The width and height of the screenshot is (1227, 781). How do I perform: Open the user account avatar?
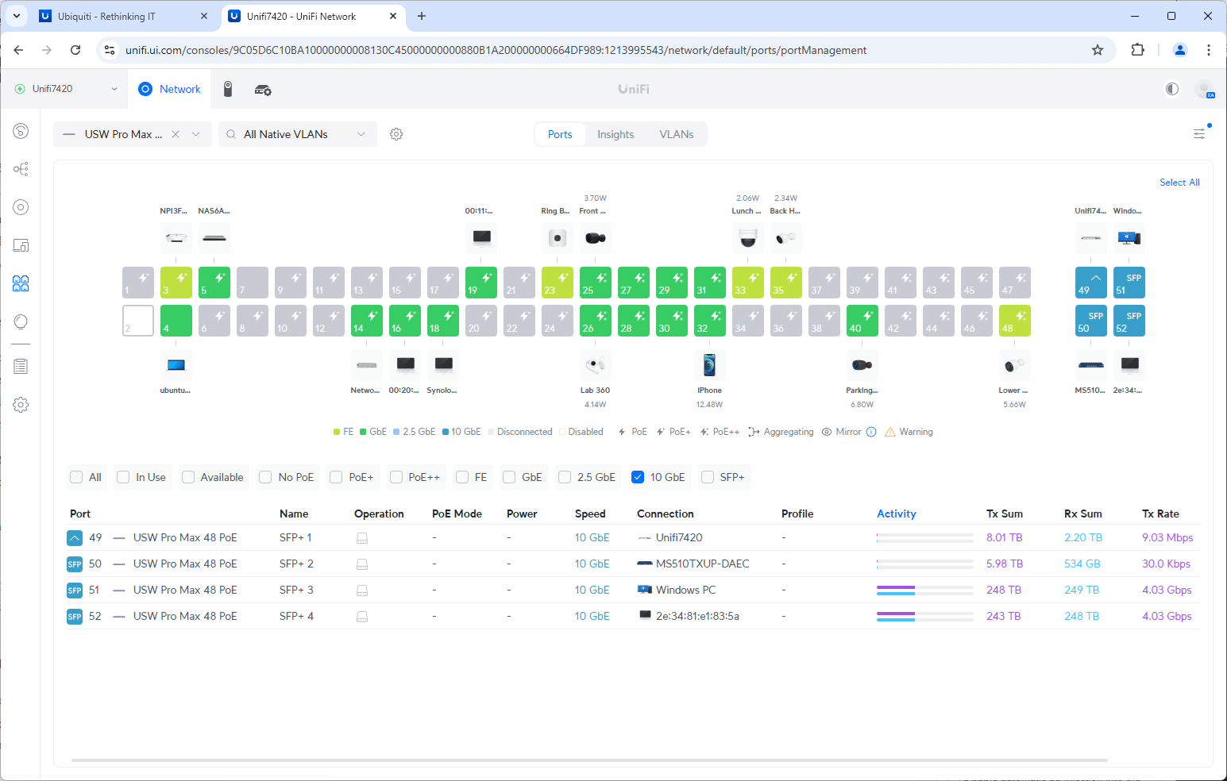tap(1205, 89)
